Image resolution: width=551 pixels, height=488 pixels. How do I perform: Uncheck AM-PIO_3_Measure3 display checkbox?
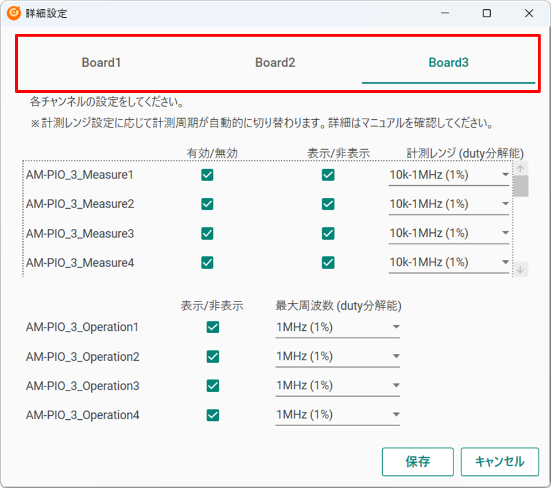point(328,233)
